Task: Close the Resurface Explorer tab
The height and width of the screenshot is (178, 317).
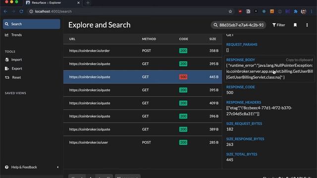Action: [78, 3]
